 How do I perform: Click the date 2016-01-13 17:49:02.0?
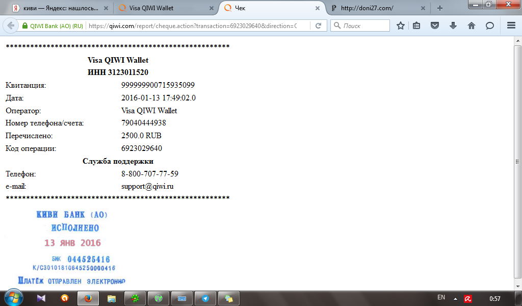159,98
